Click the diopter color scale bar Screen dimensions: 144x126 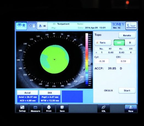pyautogui.click(x=87, y=60)
